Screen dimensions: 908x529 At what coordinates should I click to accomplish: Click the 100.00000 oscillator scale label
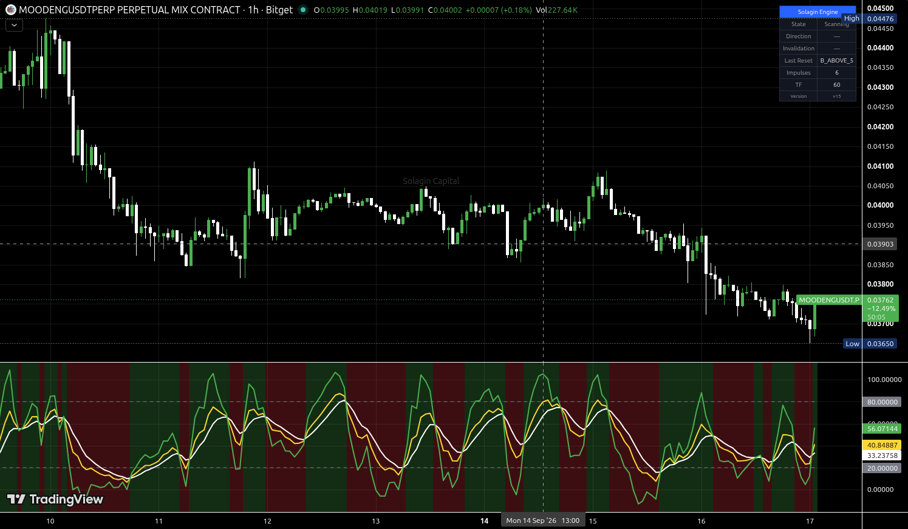pos(884,380)
